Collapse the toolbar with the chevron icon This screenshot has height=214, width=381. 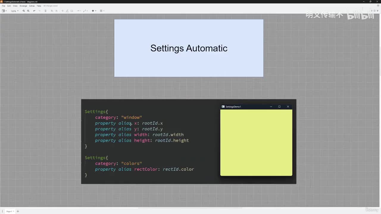378,11
